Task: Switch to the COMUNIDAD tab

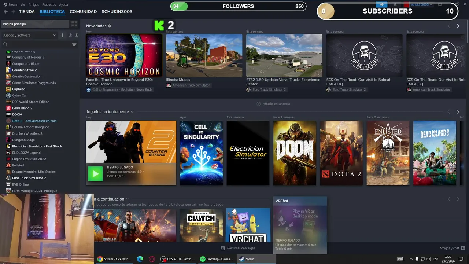Action: (x=83, y=12)
